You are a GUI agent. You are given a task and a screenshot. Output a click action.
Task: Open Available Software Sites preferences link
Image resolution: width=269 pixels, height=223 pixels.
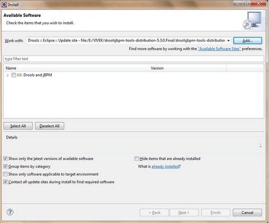[x=219, y=49]
